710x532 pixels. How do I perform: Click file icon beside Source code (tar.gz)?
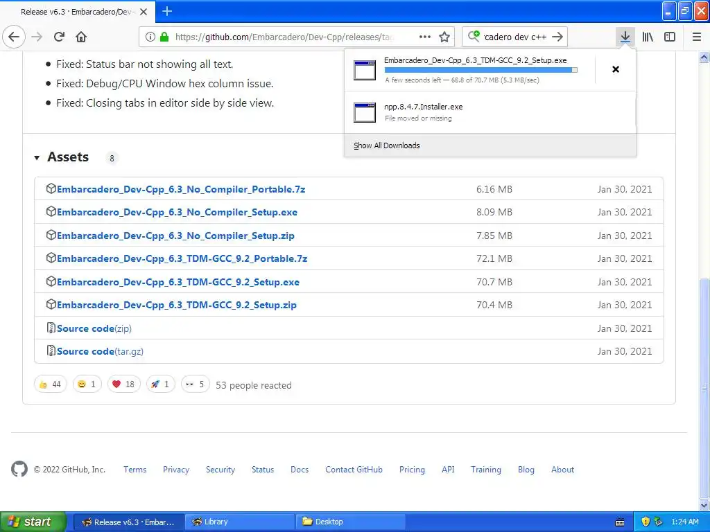pos(51,351)
